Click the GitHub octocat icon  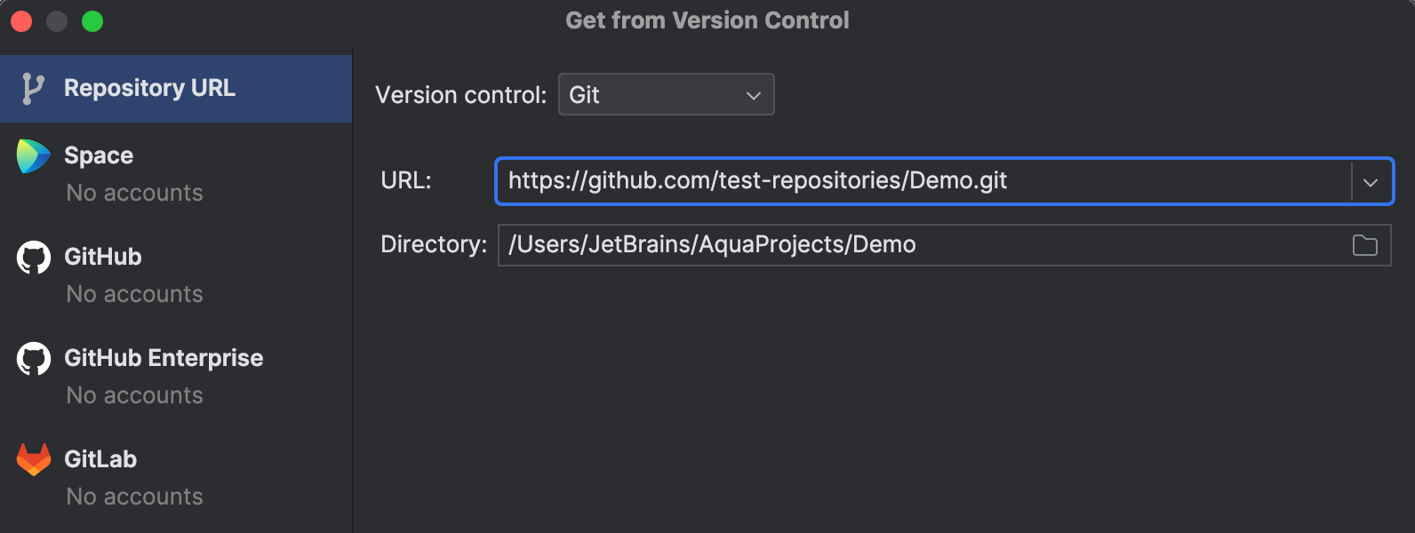point(34,258)
